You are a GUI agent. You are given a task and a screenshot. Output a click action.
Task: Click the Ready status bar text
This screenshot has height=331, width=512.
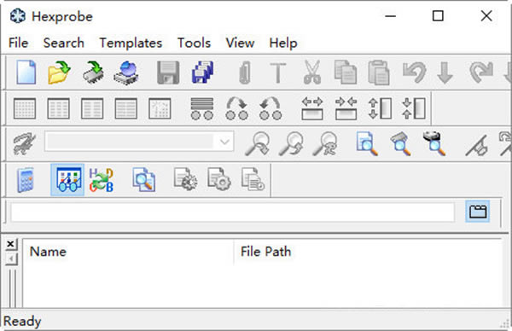[22, 322]
